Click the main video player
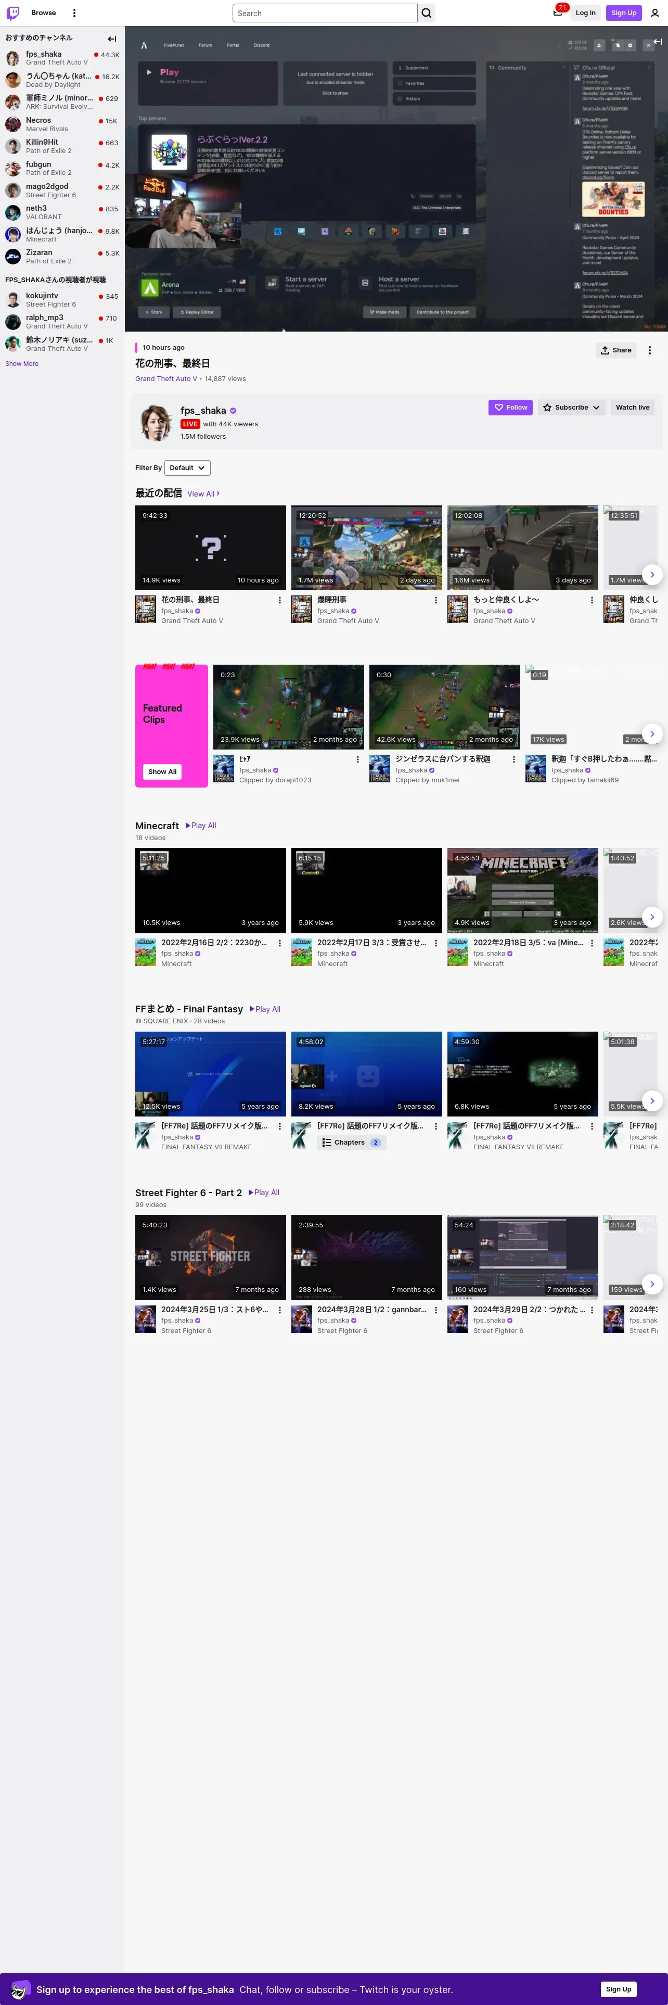This screenshot has width=668, height=2005. click(x=396, y=179)
